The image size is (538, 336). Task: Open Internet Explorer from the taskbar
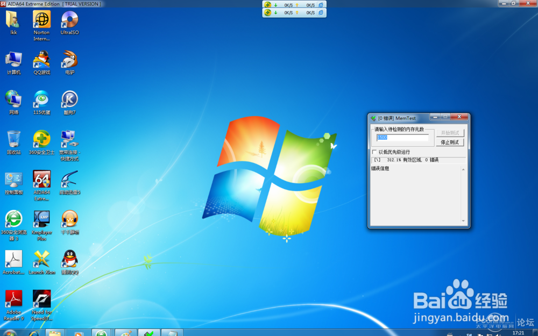pos(34,333)
